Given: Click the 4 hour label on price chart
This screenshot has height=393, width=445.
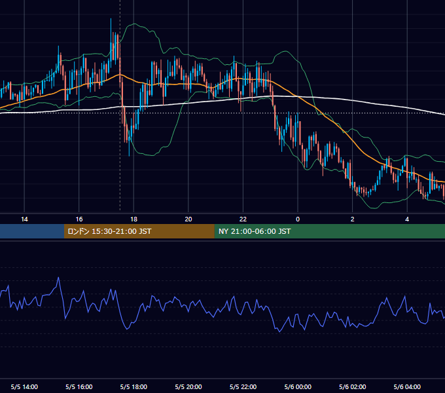Looking at the screenshot, I should pyautogui.click(x=407, y=219).
